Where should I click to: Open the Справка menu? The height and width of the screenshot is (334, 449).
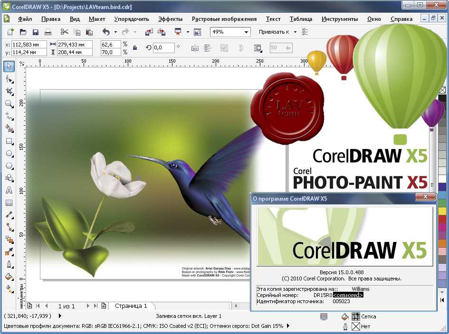[x=401, y=19]
